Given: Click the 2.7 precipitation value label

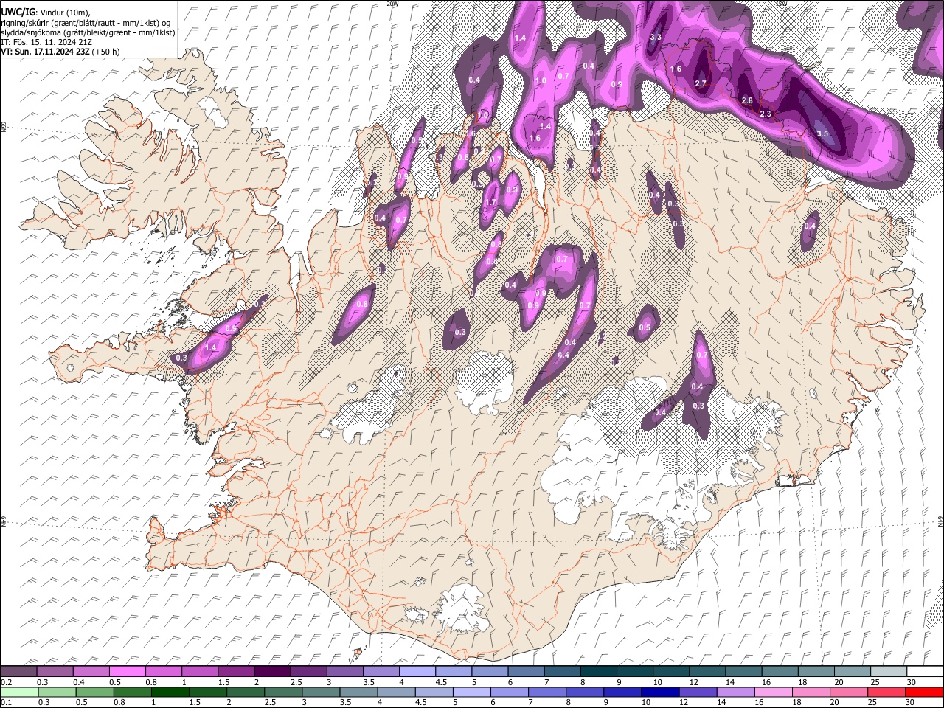Looking at the screenshot, I should pyautogui.click(x=701, y=83).
